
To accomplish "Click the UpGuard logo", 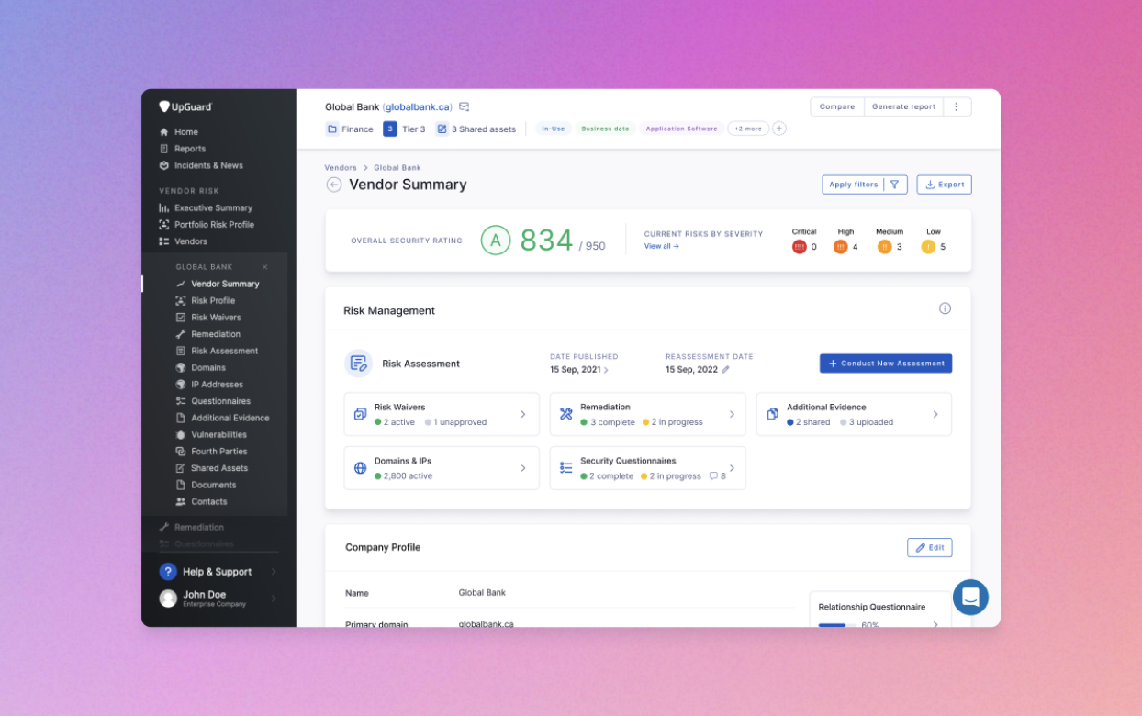I will click(185, 106).
